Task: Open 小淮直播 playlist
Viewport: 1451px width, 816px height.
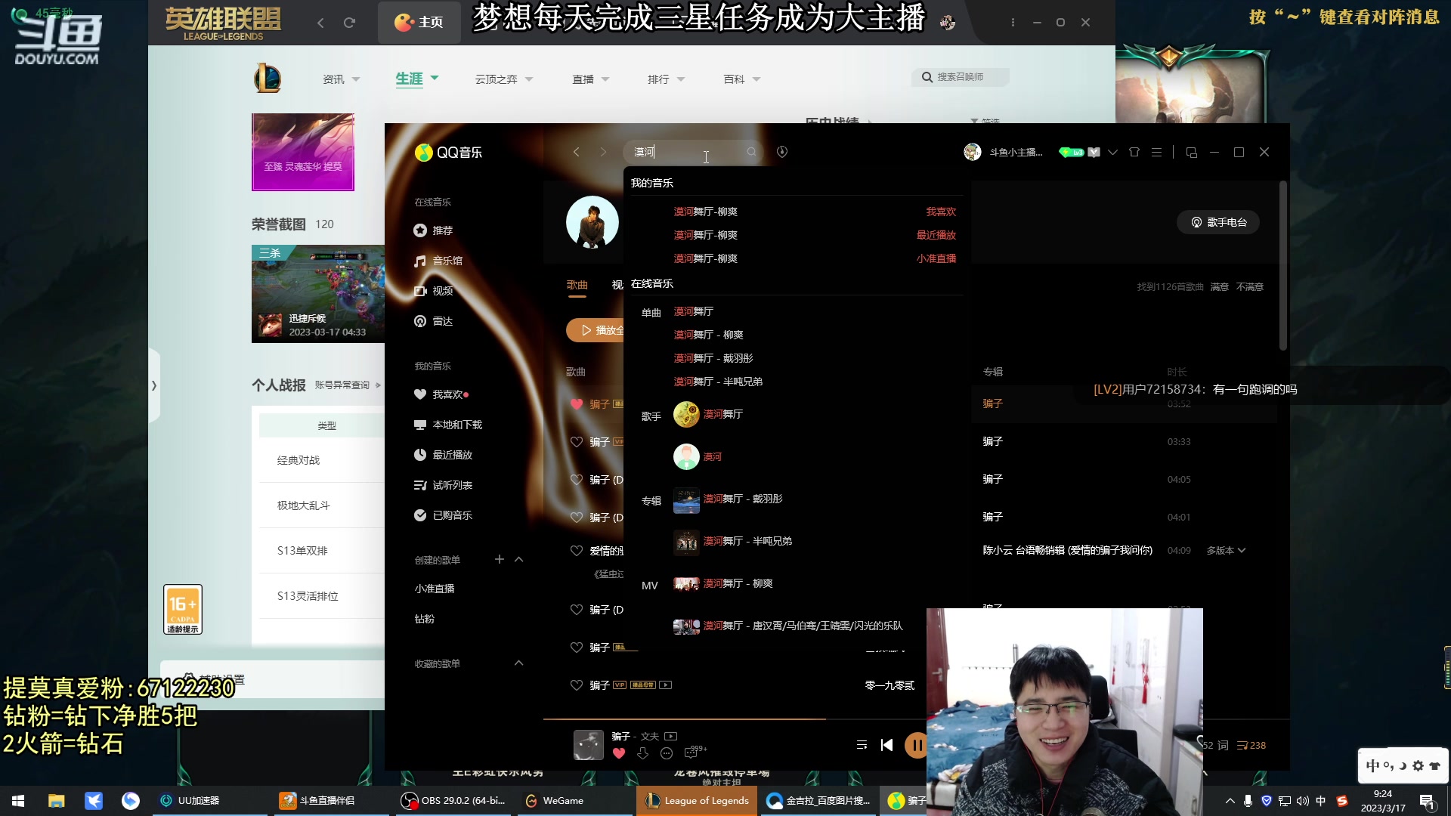Action: pyautogui.click(x=435, y=589)
